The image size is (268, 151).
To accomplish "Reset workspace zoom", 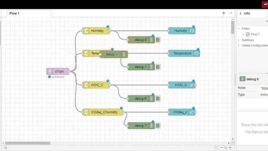I will pyautogui.click(x=226, y=148).
